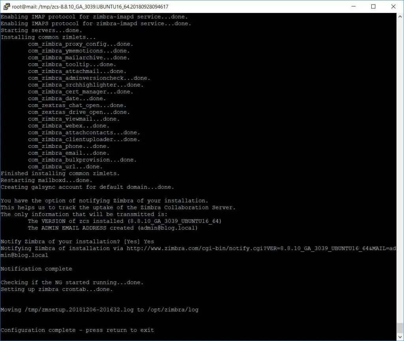
Task: Click the com_zimbra_phone line
Action: pyautogui.click(x=69, y=146)
